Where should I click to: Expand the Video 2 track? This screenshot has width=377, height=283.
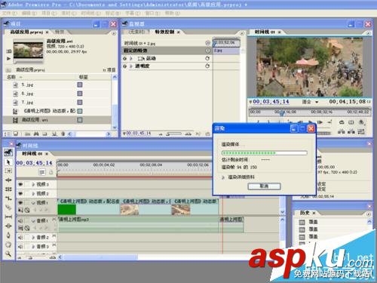pos(33,193)
